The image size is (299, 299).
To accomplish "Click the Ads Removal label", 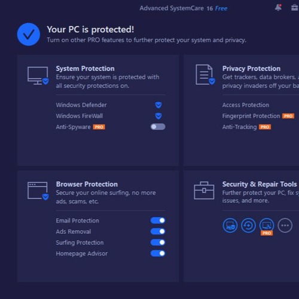I will click(x=74, y=231).
